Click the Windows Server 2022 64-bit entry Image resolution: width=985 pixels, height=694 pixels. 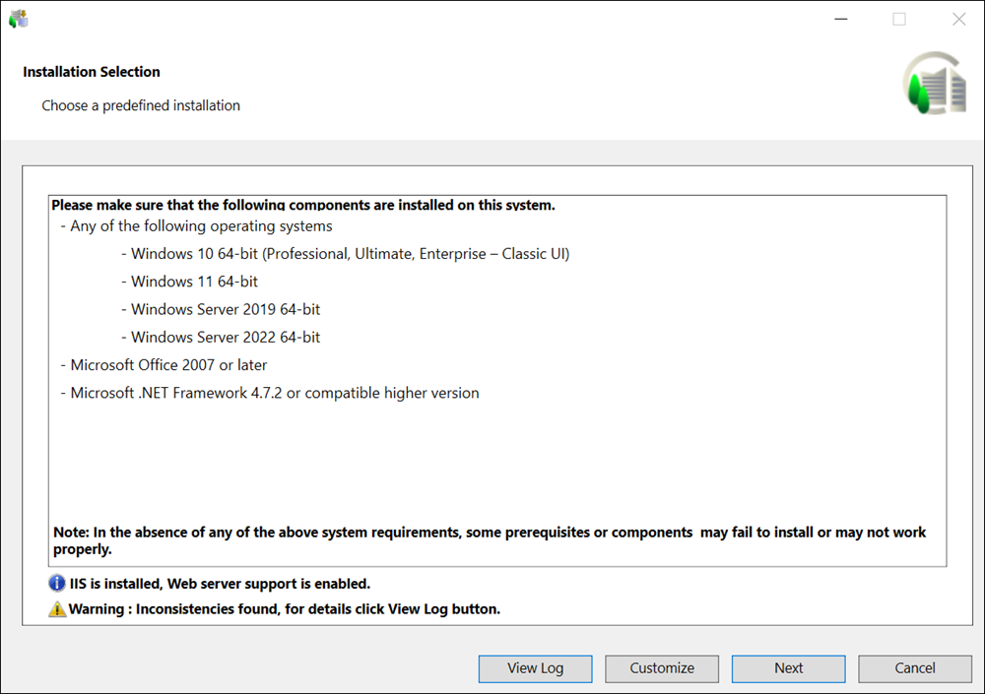point(225,337)
